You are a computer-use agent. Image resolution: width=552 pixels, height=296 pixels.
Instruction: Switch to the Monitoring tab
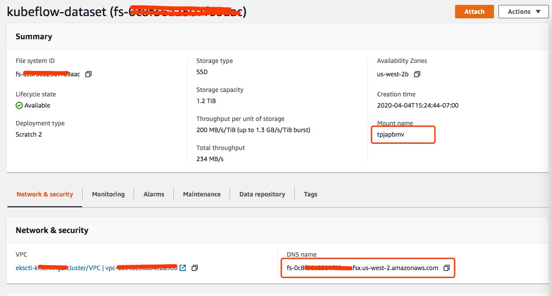coord(108,194)
